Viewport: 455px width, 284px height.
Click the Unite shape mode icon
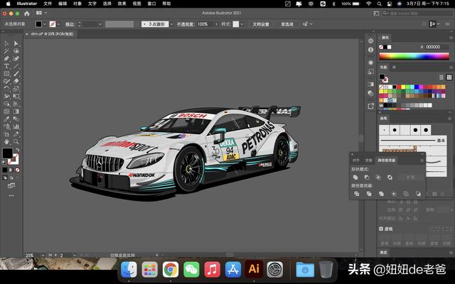[356, 177]
